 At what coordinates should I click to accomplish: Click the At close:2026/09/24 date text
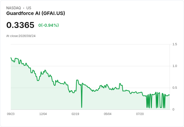[21, 36]
